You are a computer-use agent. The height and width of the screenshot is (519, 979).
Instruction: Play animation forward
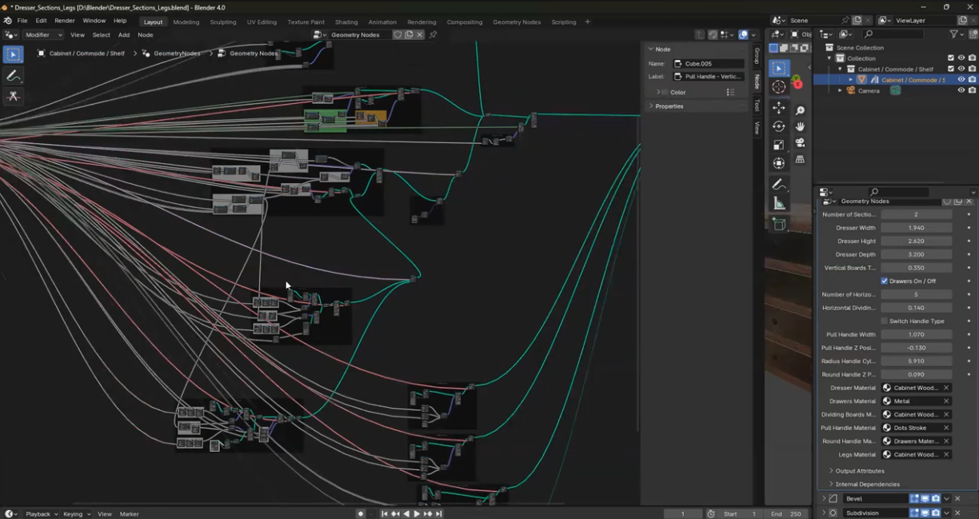(x=417, y=513)
